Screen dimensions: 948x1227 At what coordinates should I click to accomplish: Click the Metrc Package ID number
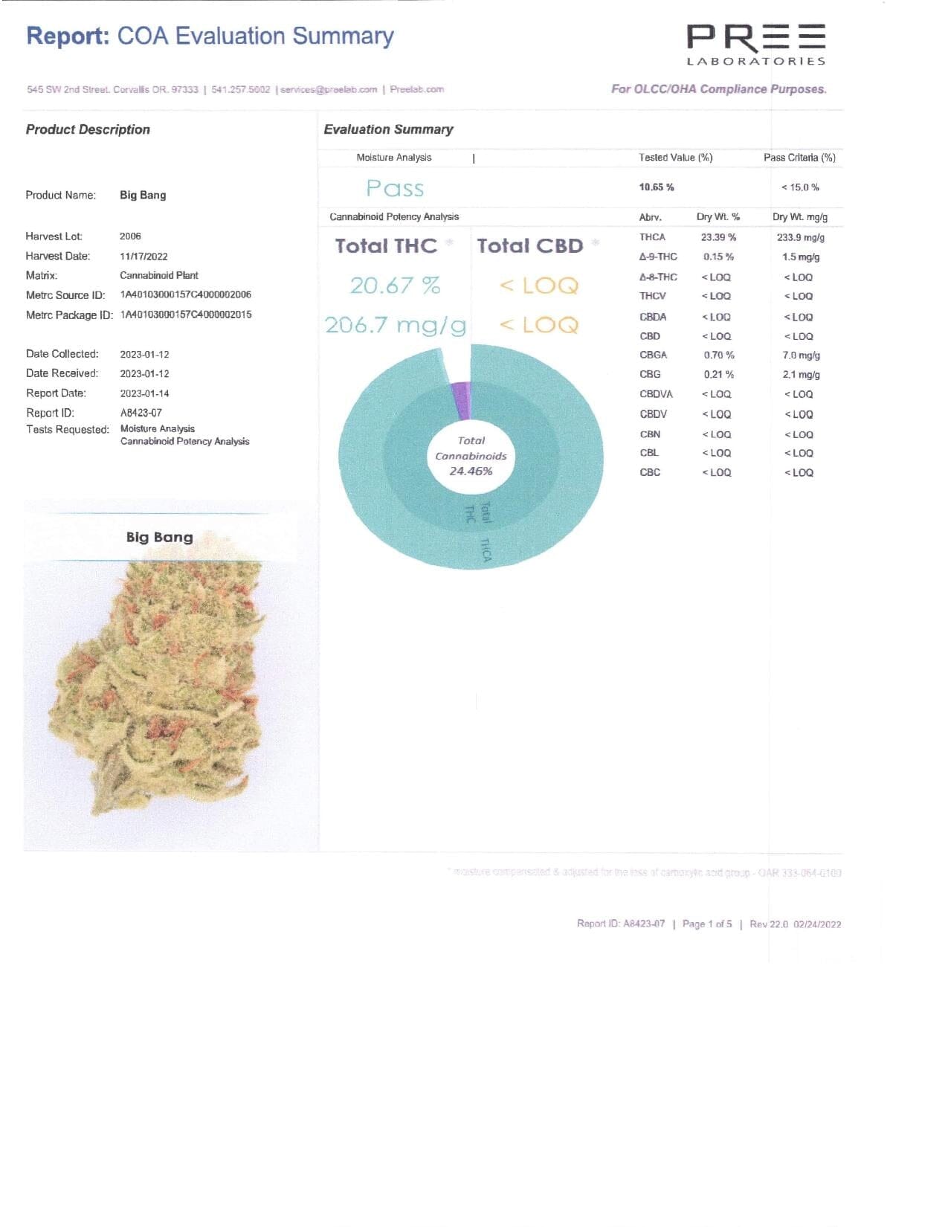point(186,315)
